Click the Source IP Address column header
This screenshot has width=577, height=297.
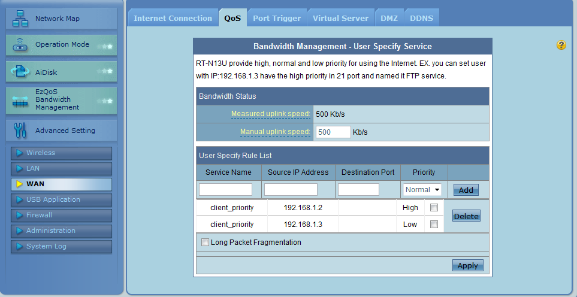[298, 172]
